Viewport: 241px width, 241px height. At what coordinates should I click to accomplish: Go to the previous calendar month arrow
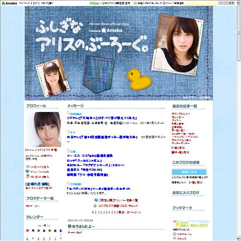[40, 225]
